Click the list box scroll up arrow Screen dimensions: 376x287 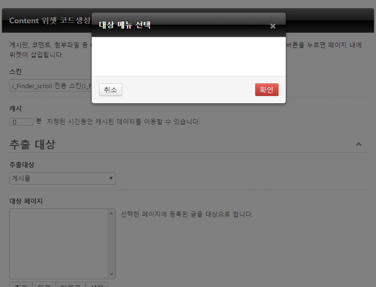tap(112, 213)
